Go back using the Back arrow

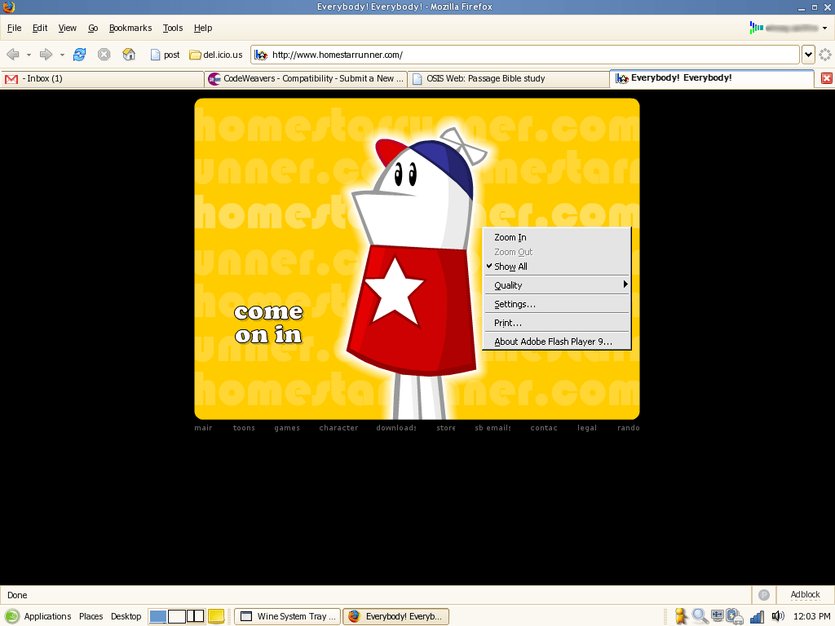[x=13, y=55]
